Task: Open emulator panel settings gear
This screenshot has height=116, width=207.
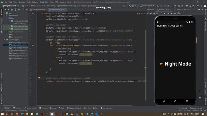Action: [199, 10]
